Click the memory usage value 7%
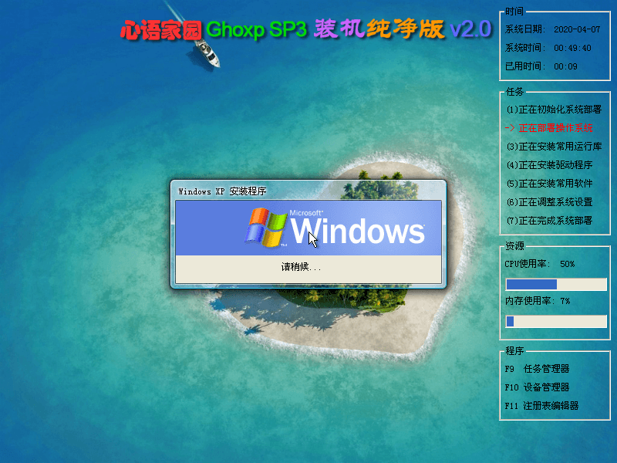The height and width of the screenshot is (463, 617). (x=565, y=301)
